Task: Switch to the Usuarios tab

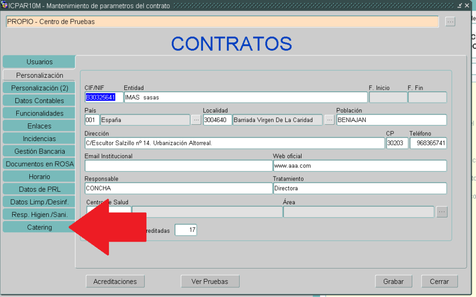Action: [x=39, y=62]
